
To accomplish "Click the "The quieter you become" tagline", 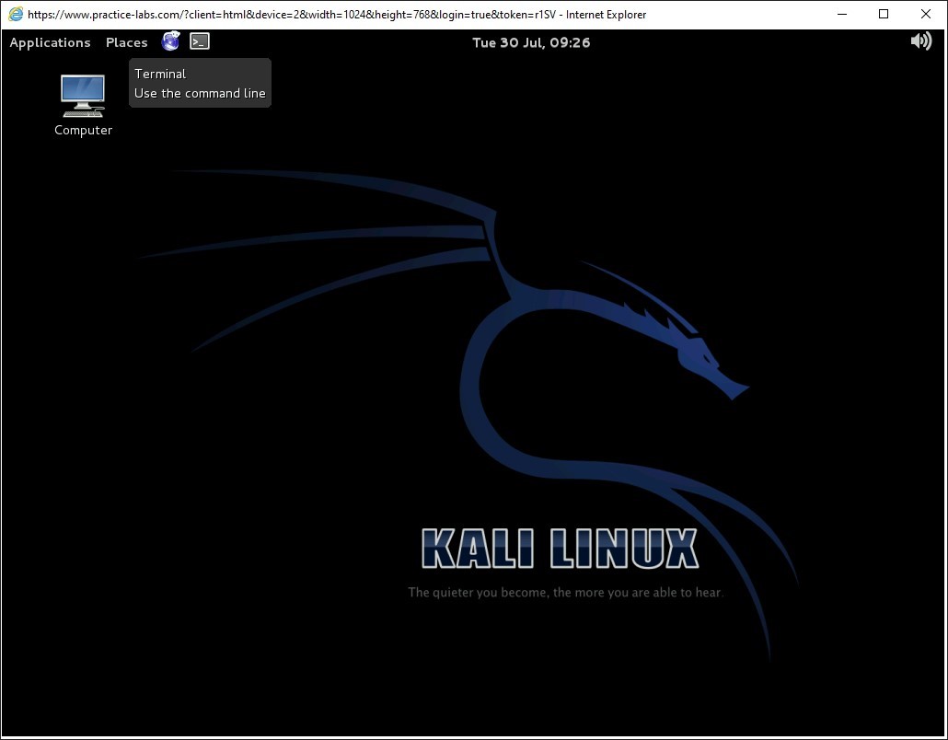I will click(x=565, y=593).
